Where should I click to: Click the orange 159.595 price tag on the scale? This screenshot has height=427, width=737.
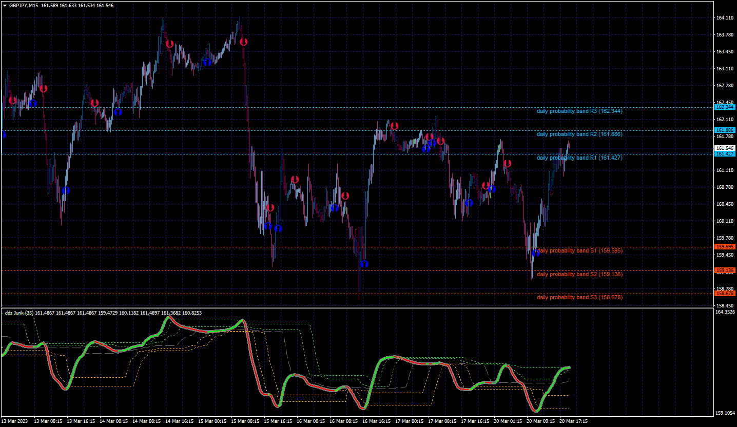pyautogui.click(x=725, y=247)
